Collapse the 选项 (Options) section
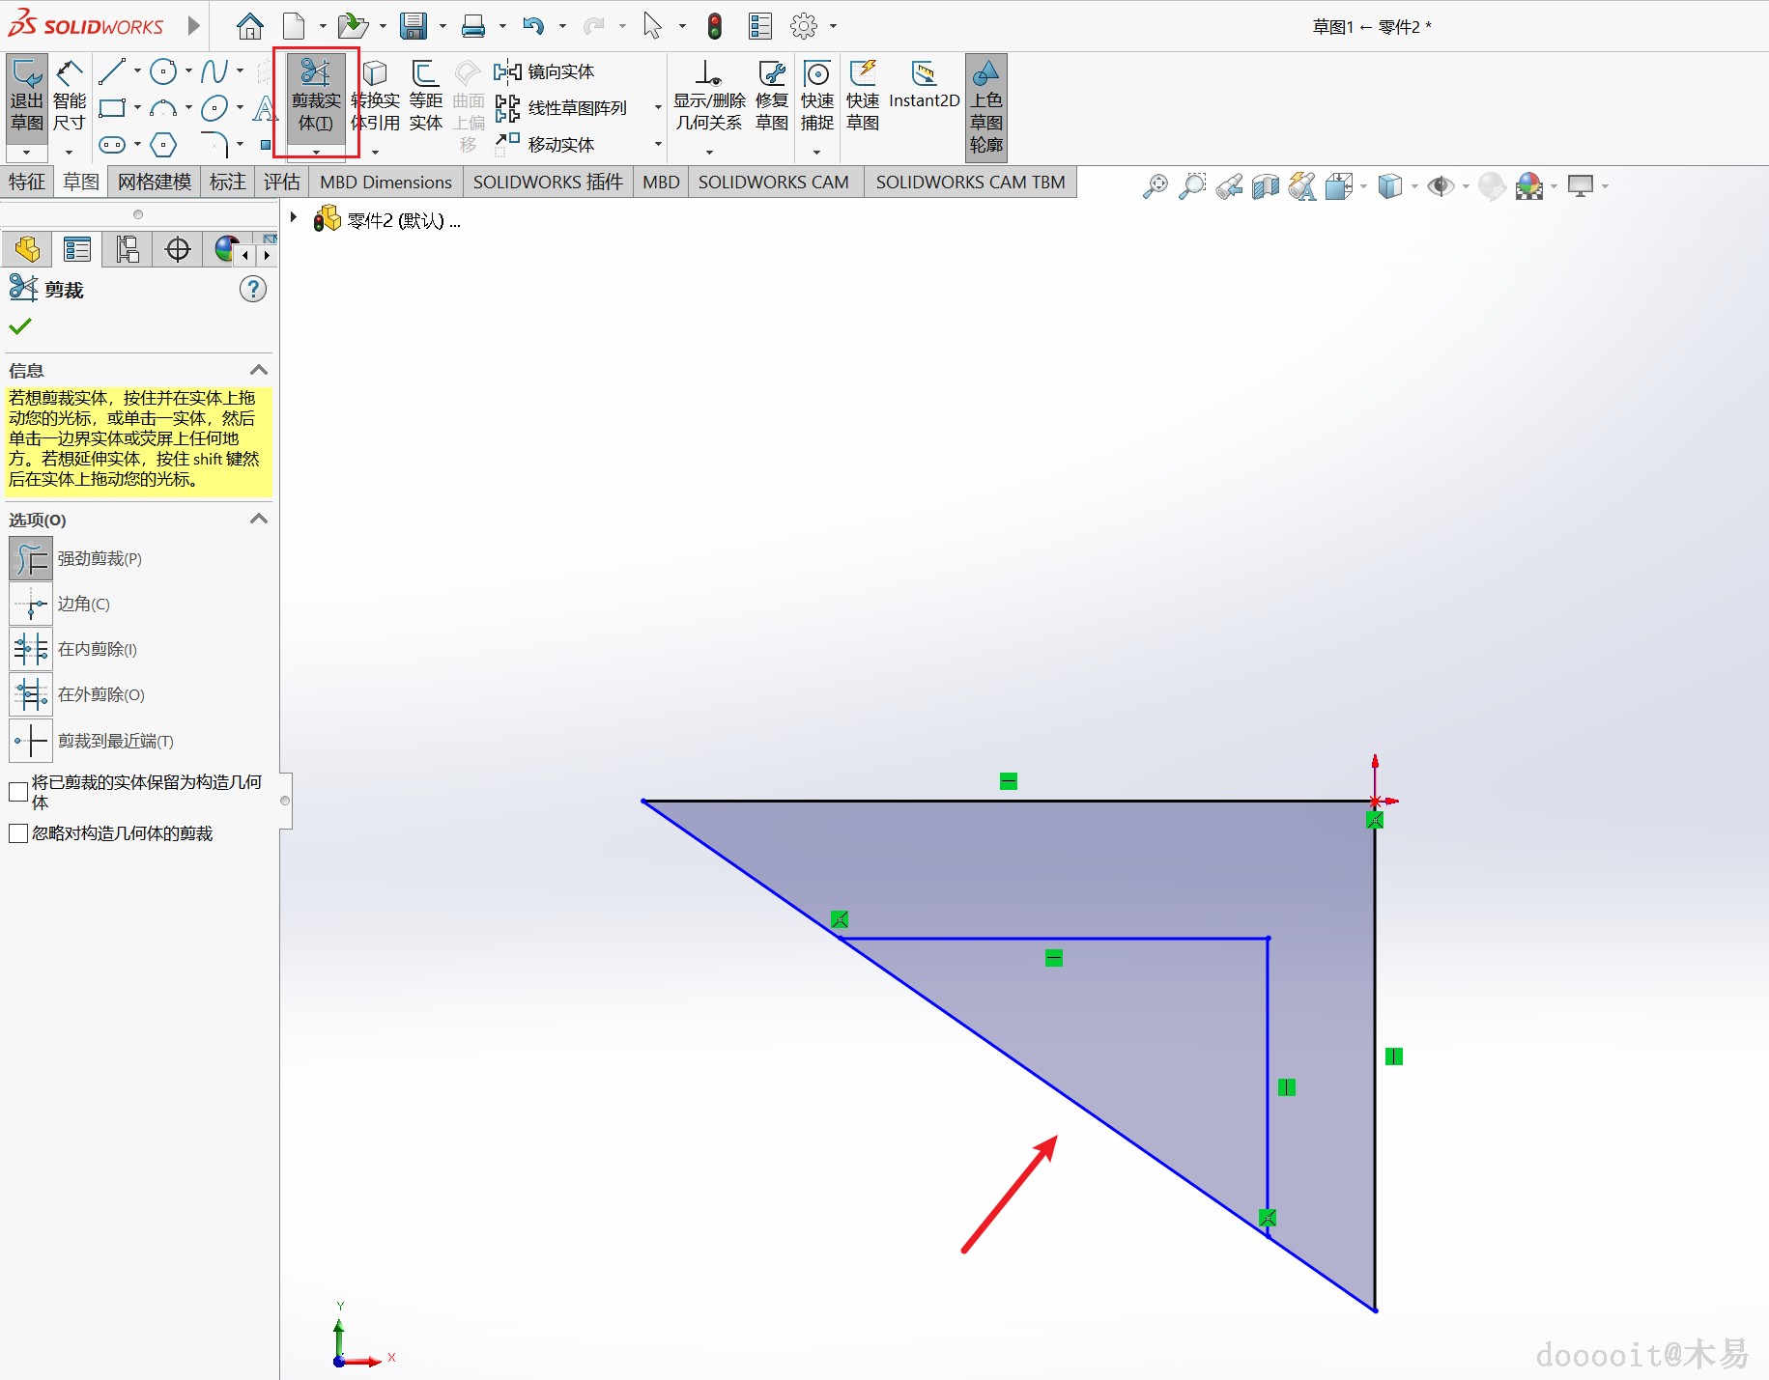 click(259, 519)
